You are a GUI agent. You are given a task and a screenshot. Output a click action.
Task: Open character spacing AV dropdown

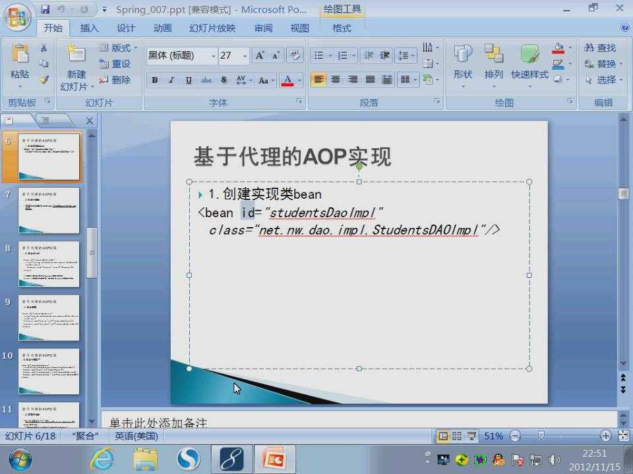click(x=244, y=80)
